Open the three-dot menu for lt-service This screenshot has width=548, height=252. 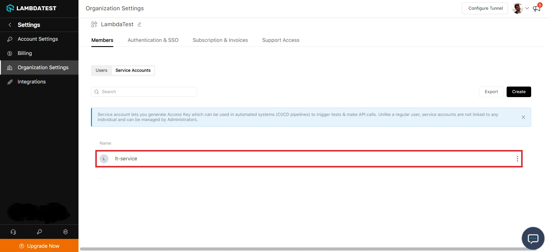[517, 159]
